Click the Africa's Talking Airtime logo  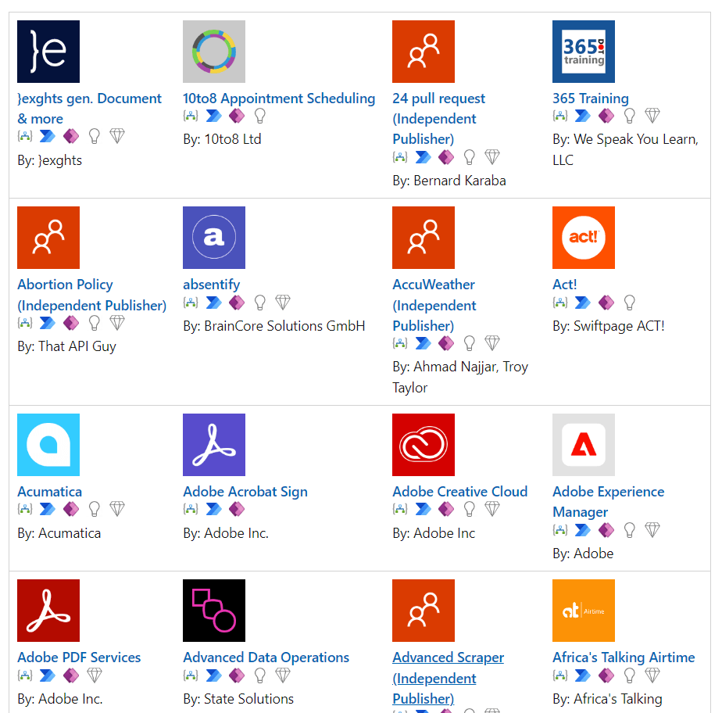(584, 611)
